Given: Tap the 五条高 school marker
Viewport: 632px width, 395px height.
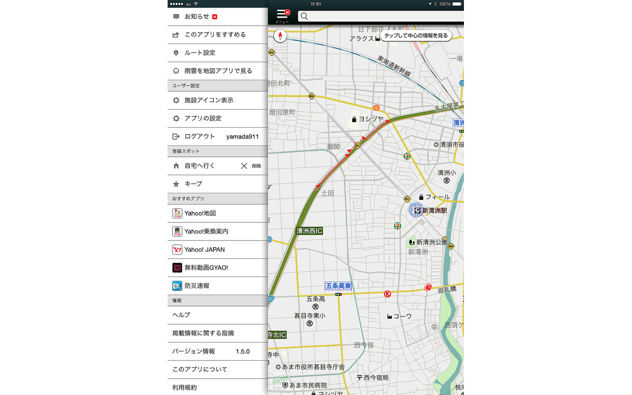Looking at the screenshot, I should tap(315, 307).
